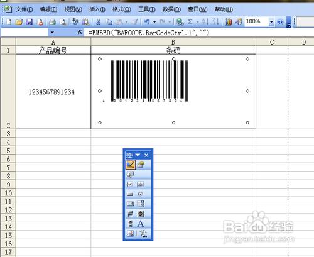The image size is (314, 257).
Task: Open the 100% zoom dropdown
Action: pyautogui.click(x=271, y=21)
